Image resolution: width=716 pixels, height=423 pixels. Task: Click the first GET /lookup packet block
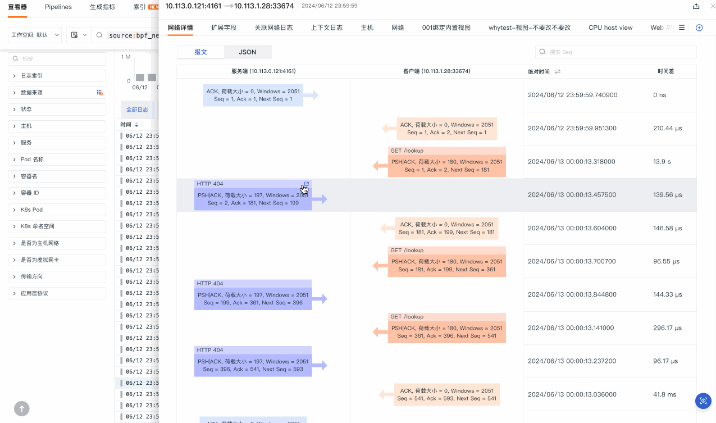coord(447,162)
